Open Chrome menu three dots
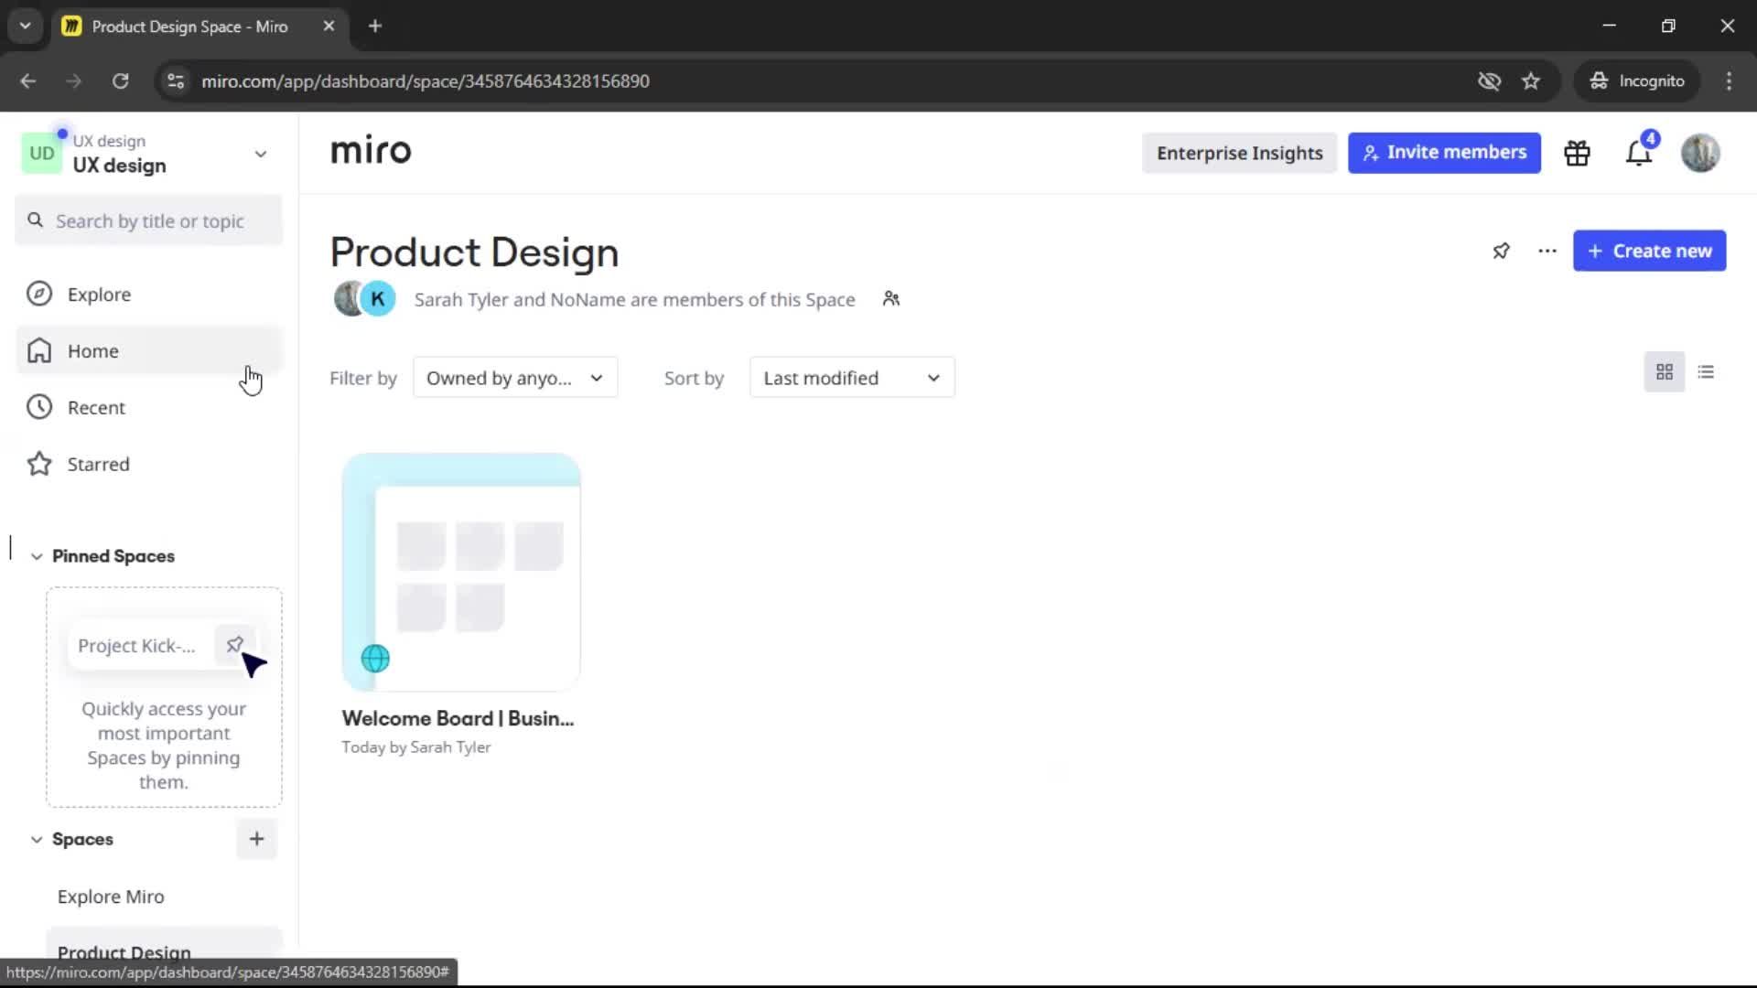This screenshot has height=988, width=1757. pyautogui.click(x=1729, y=81)
